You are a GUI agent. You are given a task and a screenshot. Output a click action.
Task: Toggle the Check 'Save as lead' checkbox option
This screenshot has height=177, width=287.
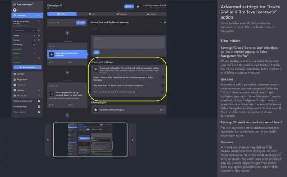tap(162, 77)
